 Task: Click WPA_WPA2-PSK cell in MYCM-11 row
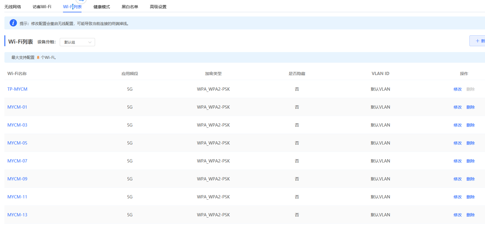213,197
